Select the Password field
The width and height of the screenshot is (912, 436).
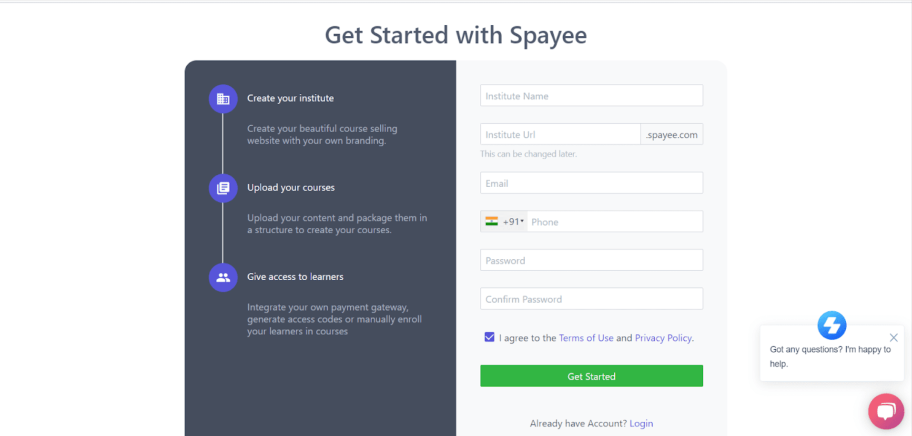point(591,260)
